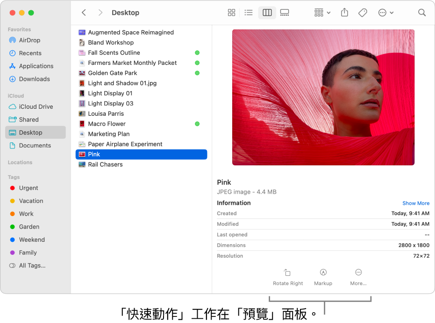
Task: Select Fall Scents Outline file
Action: [x=141, y=53]
